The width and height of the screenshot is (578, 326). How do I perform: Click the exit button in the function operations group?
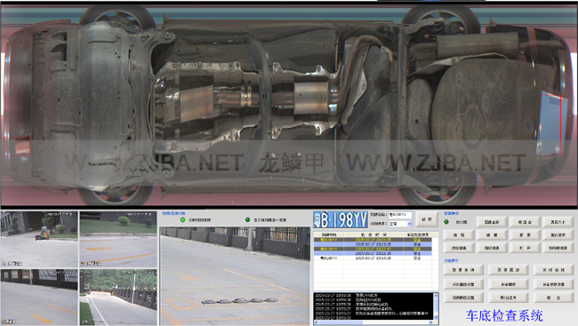[x=553, y=298]
